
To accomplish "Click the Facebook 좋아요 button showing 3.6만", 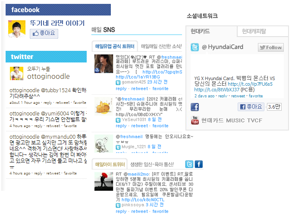I will point(251,107).
